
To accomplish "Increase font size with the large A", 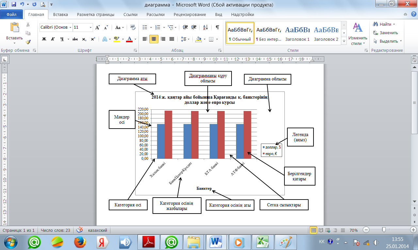I will pos(98,27).
